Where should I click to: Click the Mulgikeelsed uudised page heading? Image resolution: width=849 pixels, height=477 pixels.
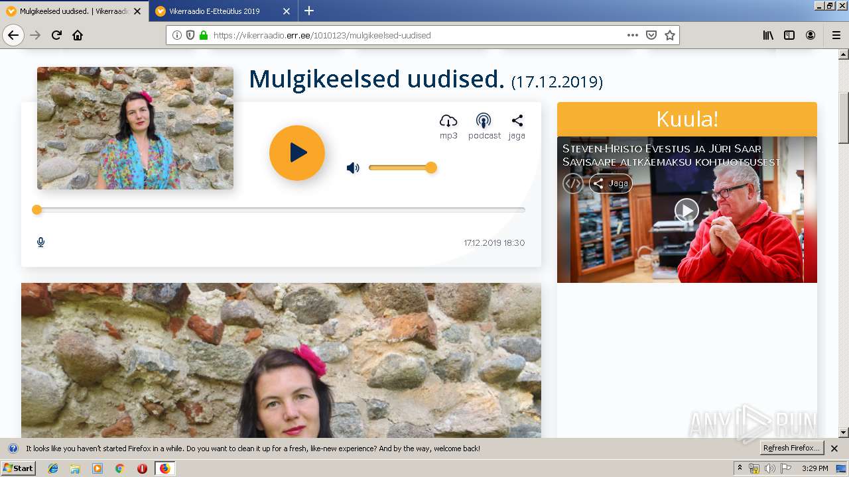tap(426, 80)
